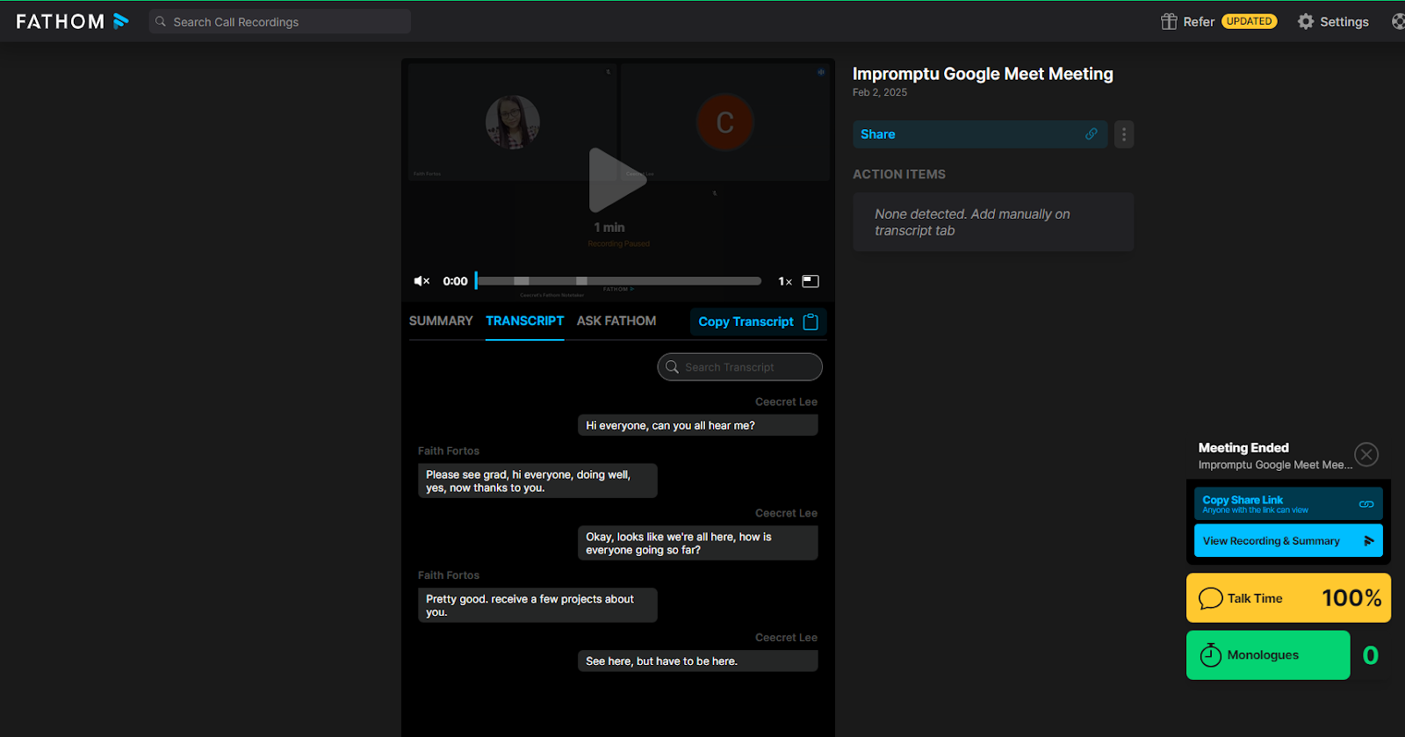Open the help lifebuoy icon at top right
Image resolution: width=1405 pixels, height=737 pixels.
click(x=1398, y=22)
